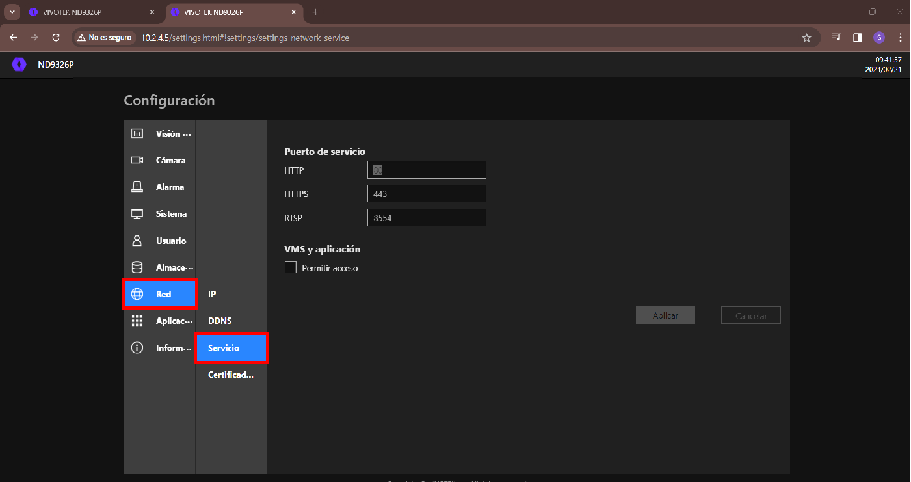The width and height of the screenshot is (911, 482).
Task: Click the 'Configuración' page title
Action: pos(169,101)
